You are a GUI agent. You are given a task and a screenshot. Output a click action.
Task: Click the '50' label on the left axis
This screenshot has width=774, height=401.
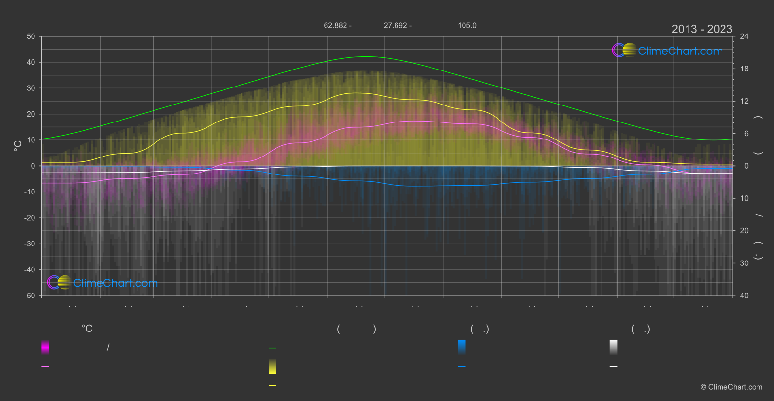pos(31,36)
